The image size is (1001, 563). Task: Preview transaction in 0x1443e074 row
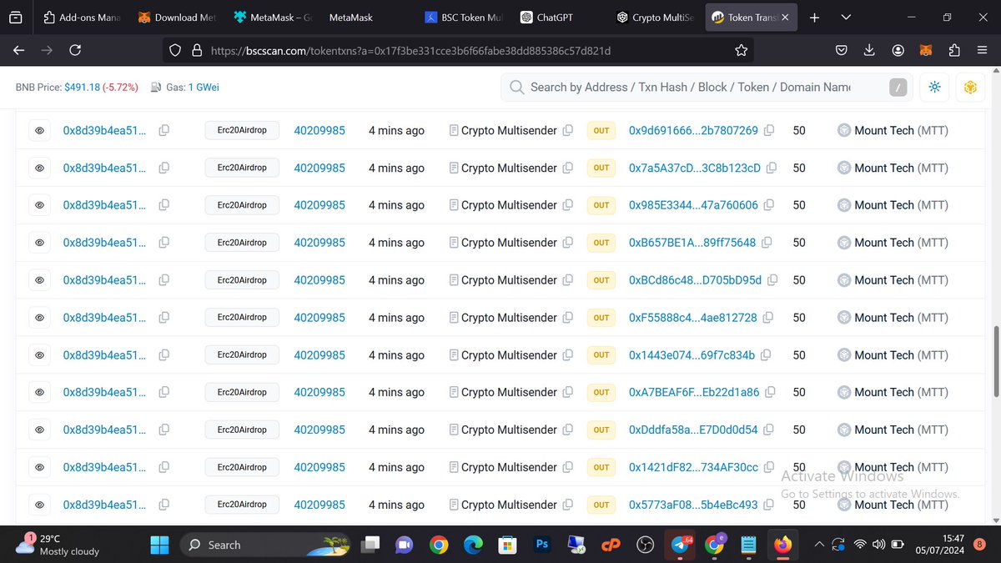point(39,354)
